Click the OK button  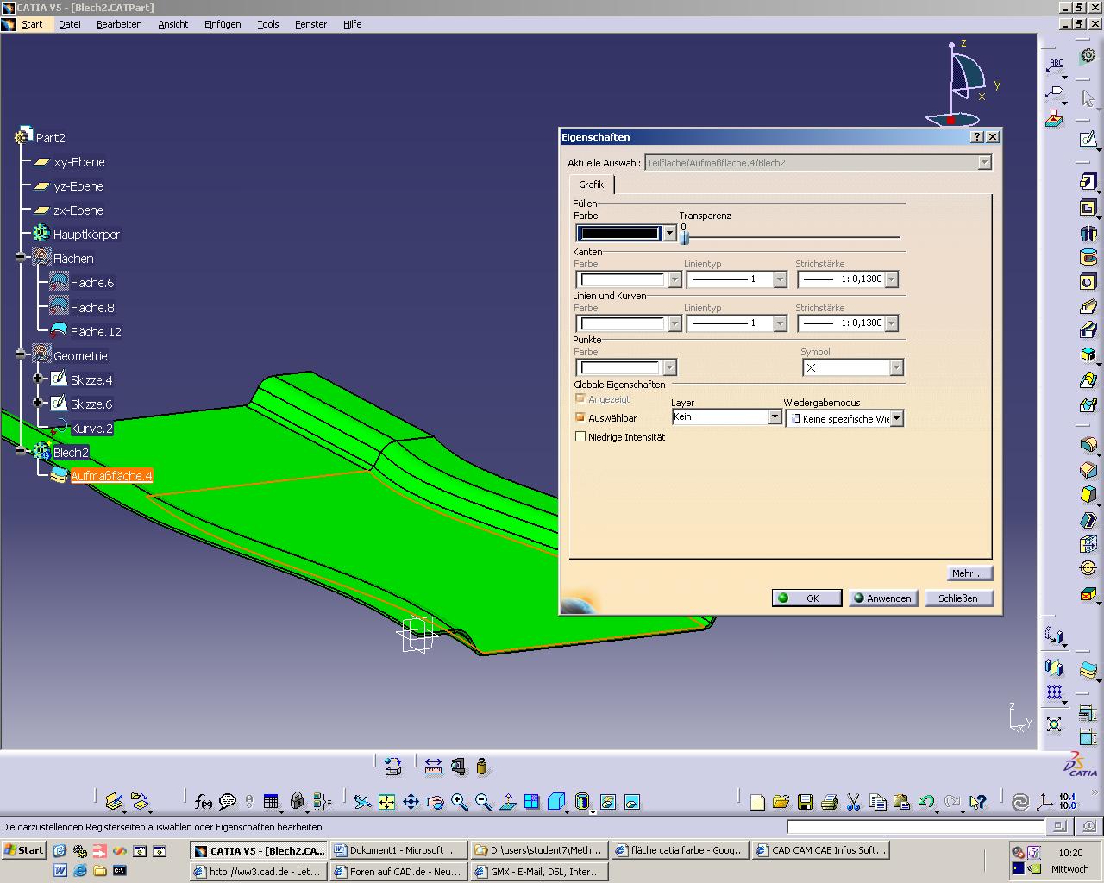point(806,598)
